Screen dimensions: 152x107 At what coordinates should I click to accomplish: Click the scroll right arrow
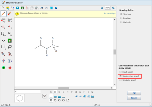pyautogui.click(x=112, y=88)
